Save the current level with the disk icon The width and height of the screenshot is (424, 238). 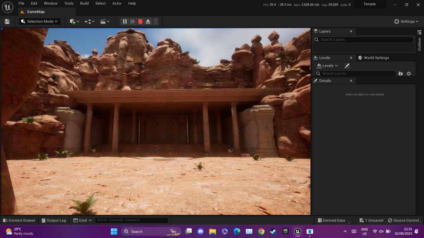click(x=7, y=21)
